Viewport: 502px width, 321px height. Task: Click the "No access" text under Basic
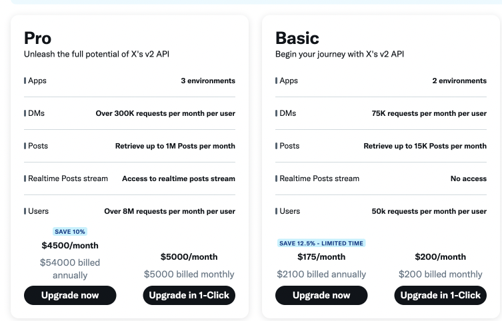click(x=469, y=178)
